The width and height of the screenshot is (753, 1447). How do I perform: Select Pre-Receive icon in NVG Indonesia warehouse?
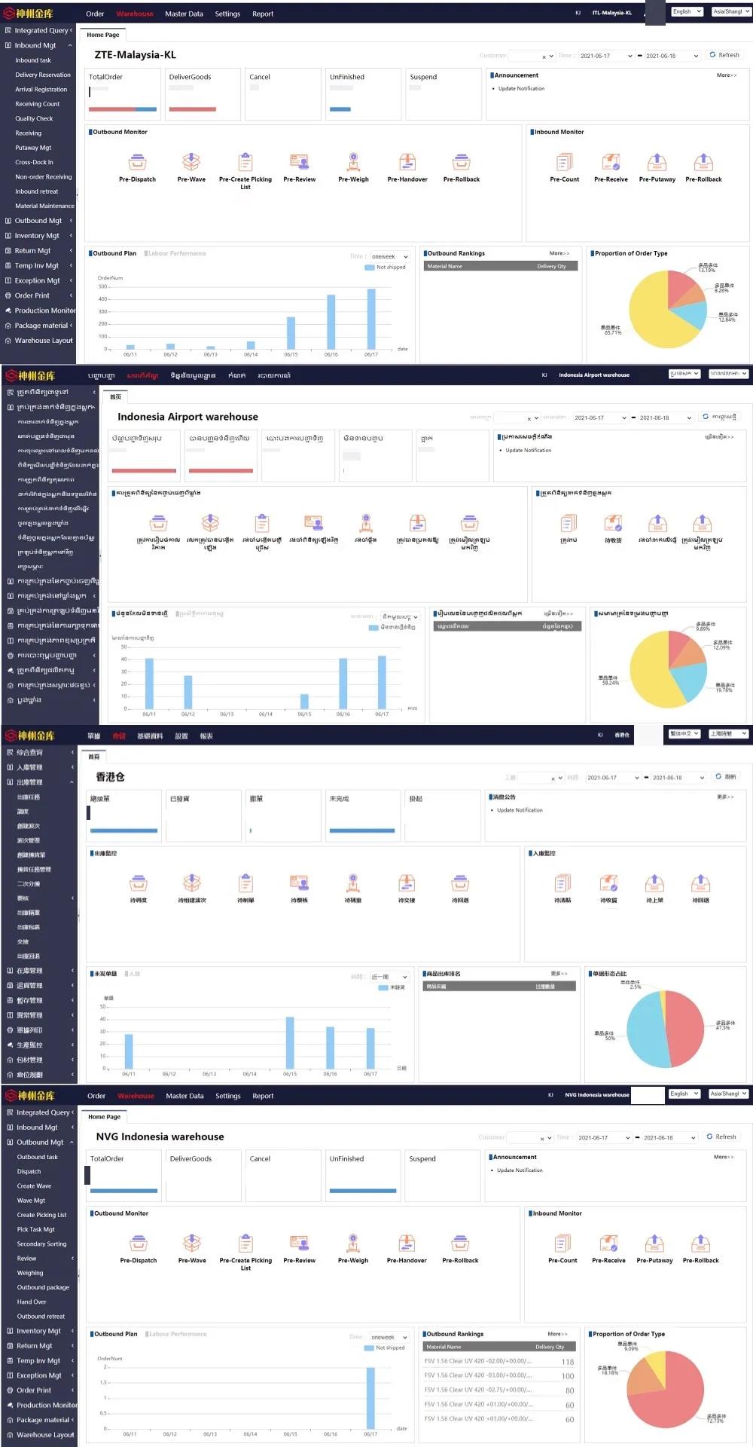pyautogui.click(x=608, y=1243)
